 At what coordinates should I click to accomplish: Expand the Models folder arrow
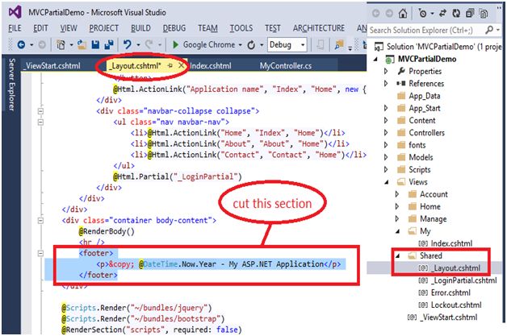(x=386, y=157)
